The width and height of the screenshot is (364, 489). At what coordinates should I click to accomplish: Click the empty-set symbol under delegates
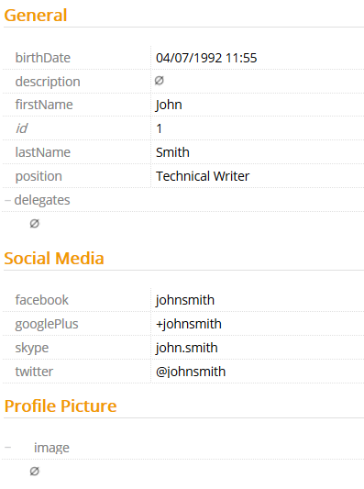34,223
